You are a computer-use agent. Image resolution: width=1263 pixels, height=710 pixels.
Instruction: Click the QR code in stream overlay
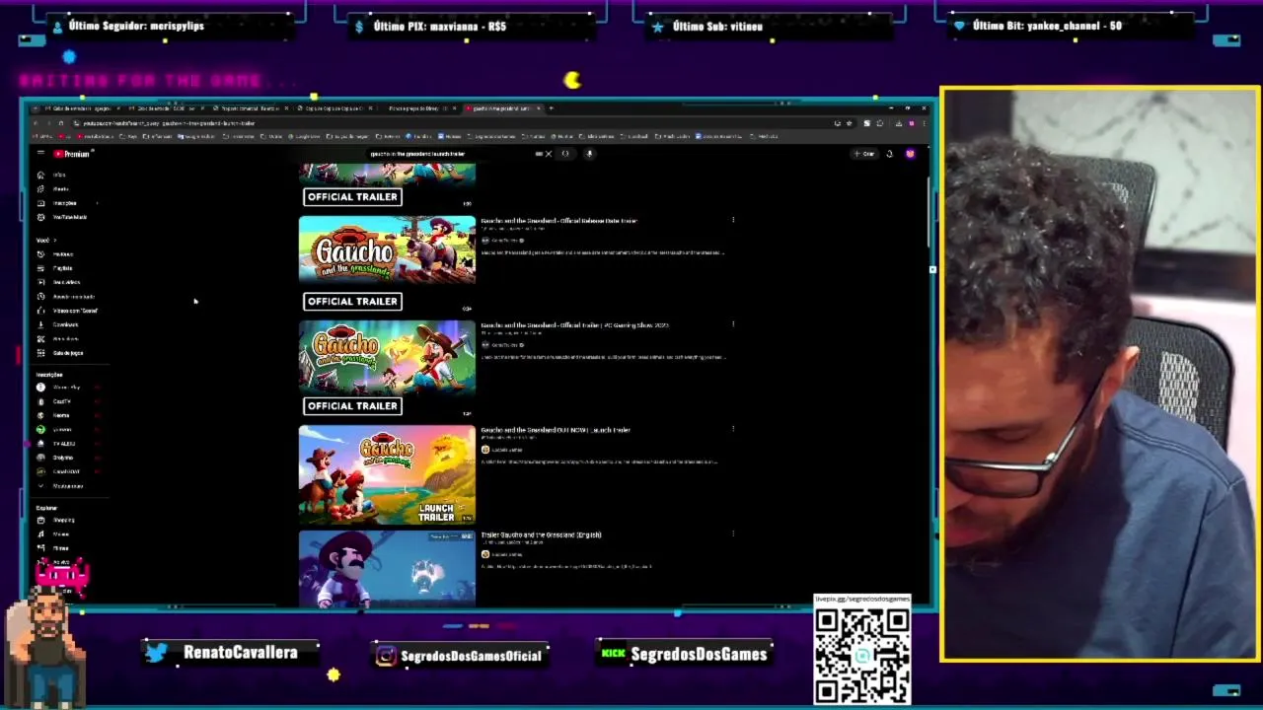point(862,655)
